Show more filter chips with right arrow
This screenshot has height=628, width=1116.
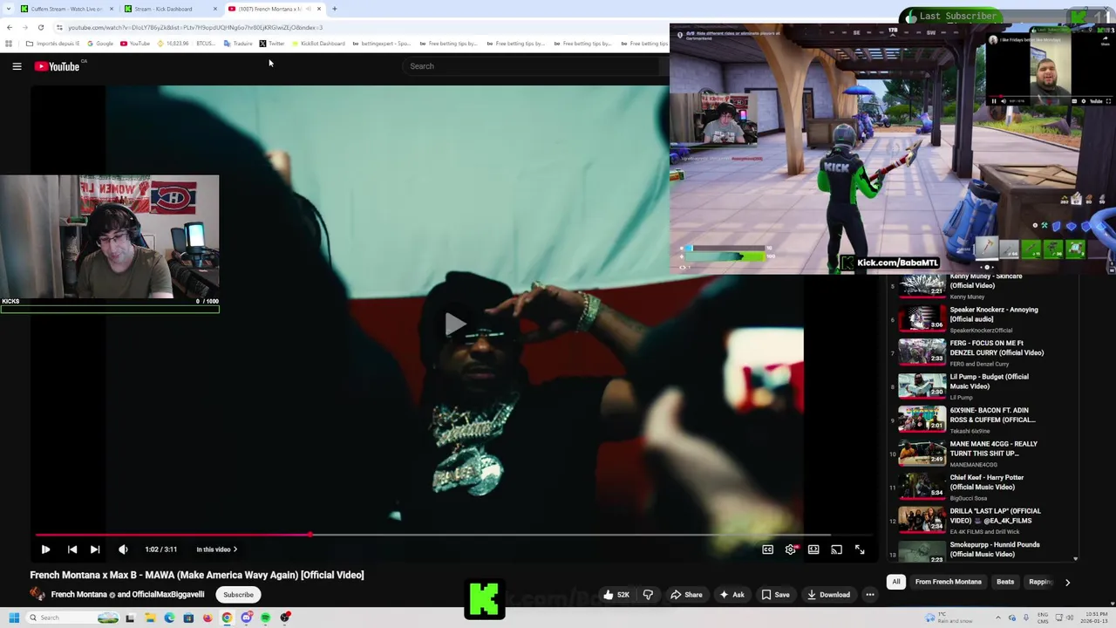(x=1067, y=582)
